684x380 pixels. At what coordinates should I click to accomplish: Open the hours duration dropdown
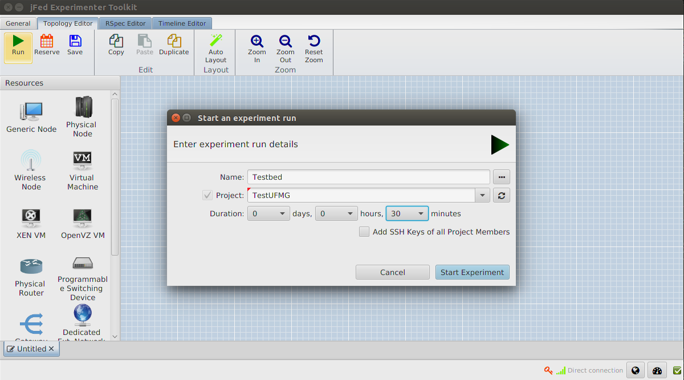coord(336,213)
